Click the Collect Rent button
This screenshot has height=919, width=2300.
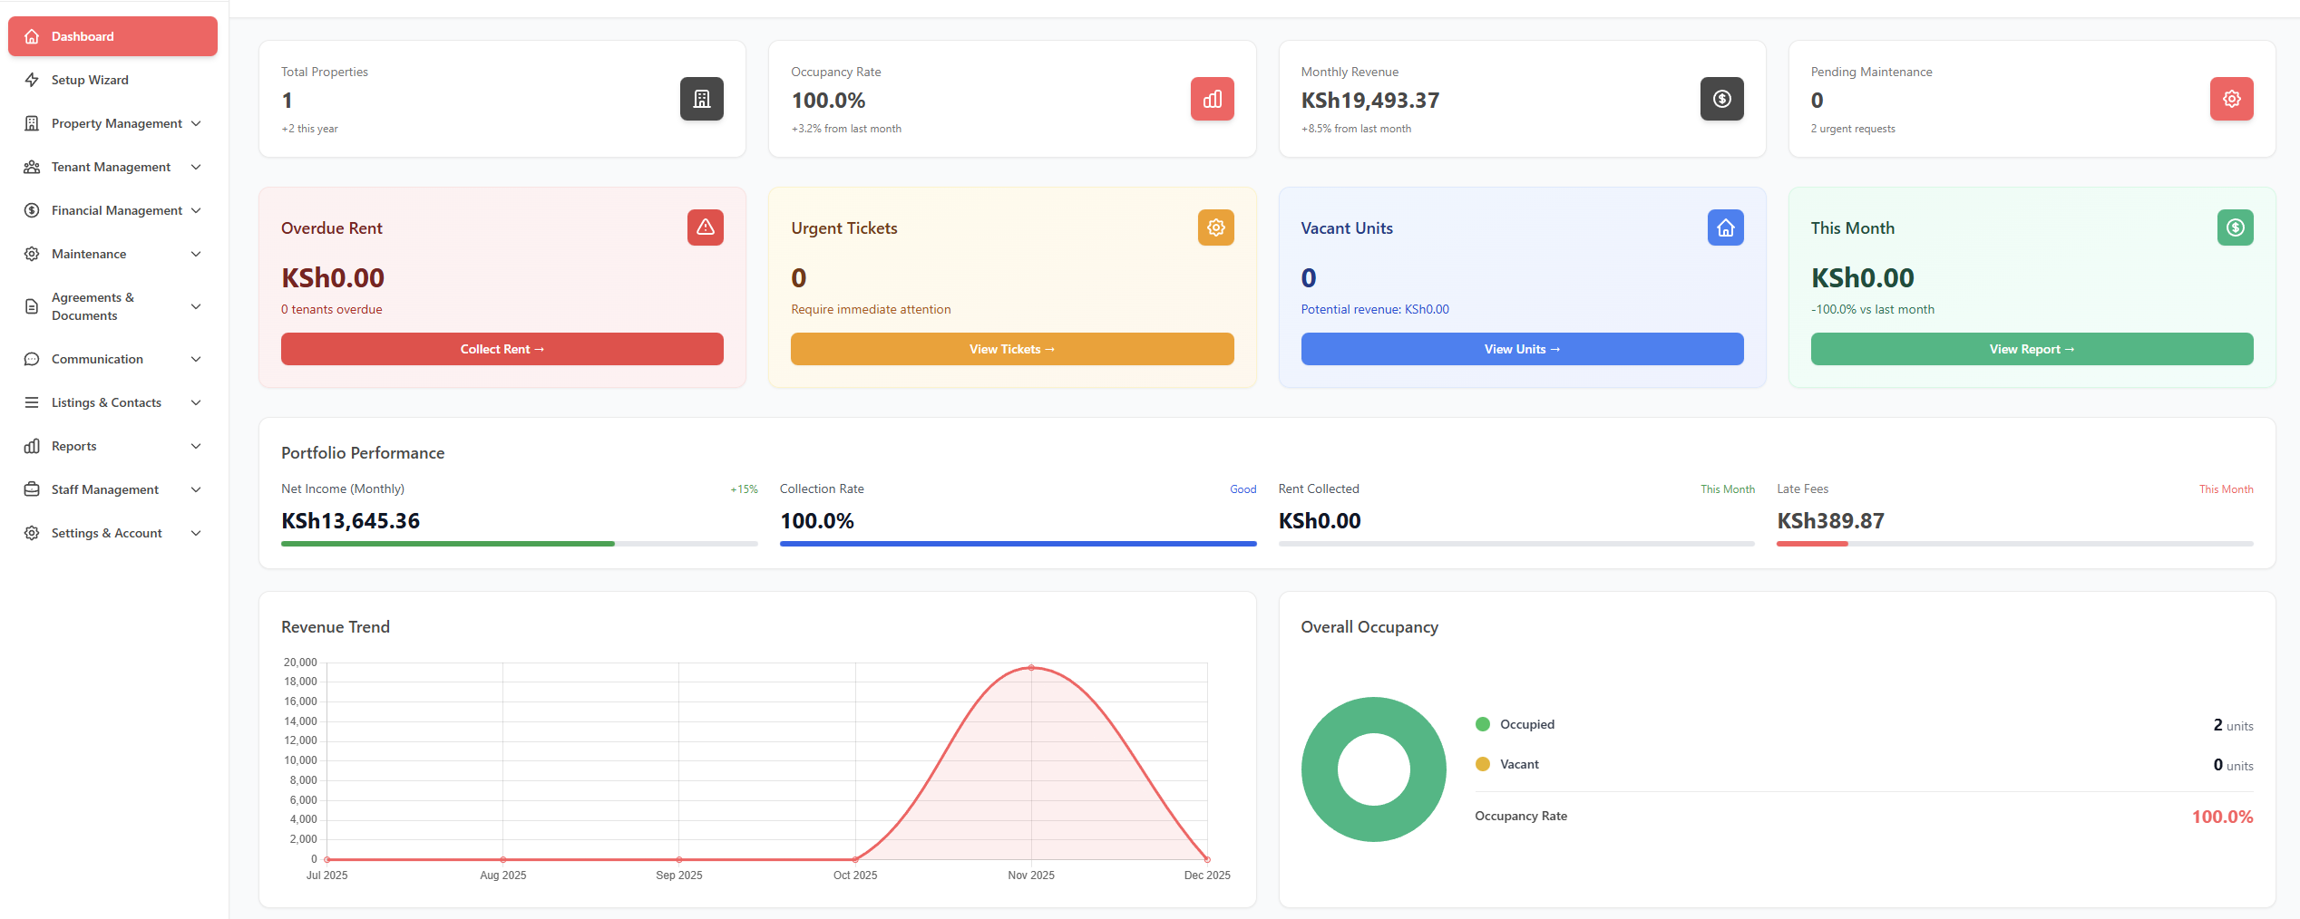pos(502,349)
